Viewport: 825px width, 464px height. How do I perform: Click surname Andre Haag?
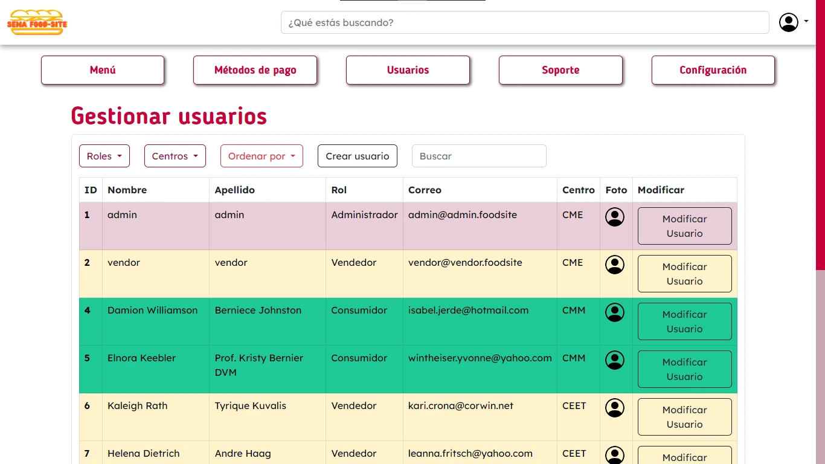243,453
